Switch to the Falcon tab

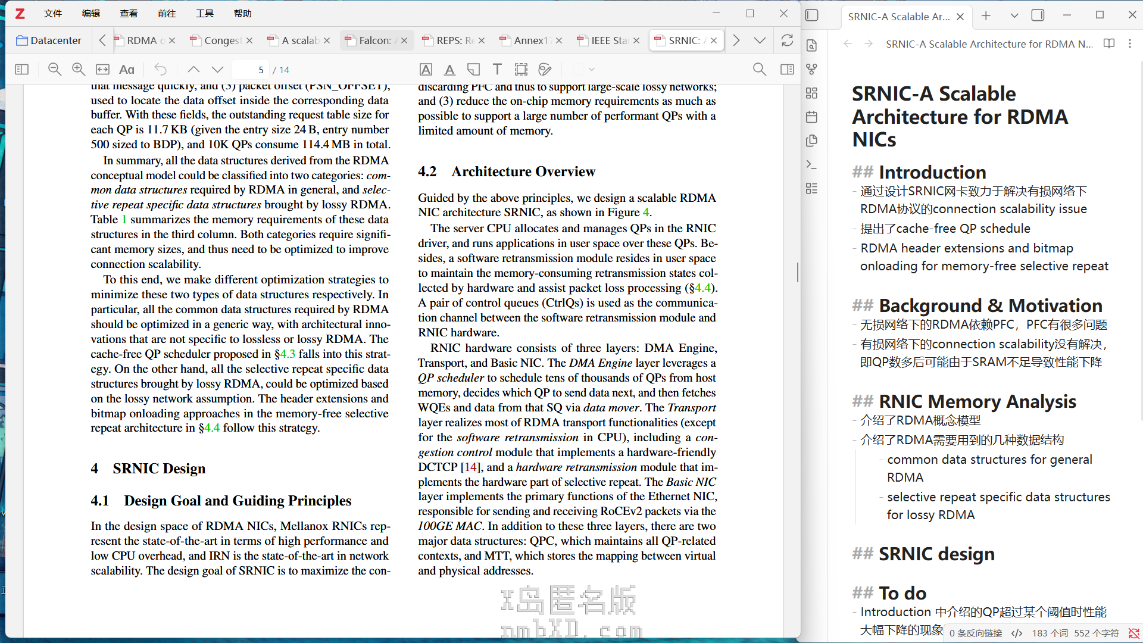click(x=375, y=40)
